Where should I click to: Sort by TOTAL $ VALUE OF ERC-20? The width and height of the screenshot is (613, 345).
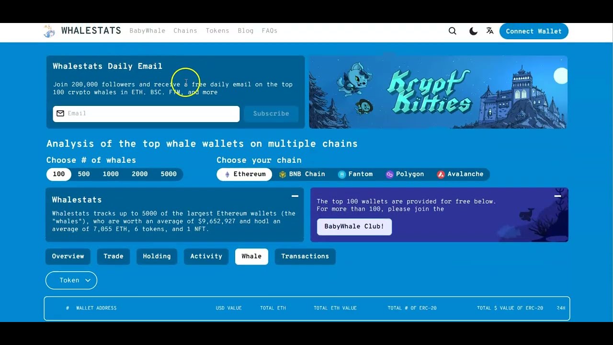pyautogui.click(x=510, y=308)
